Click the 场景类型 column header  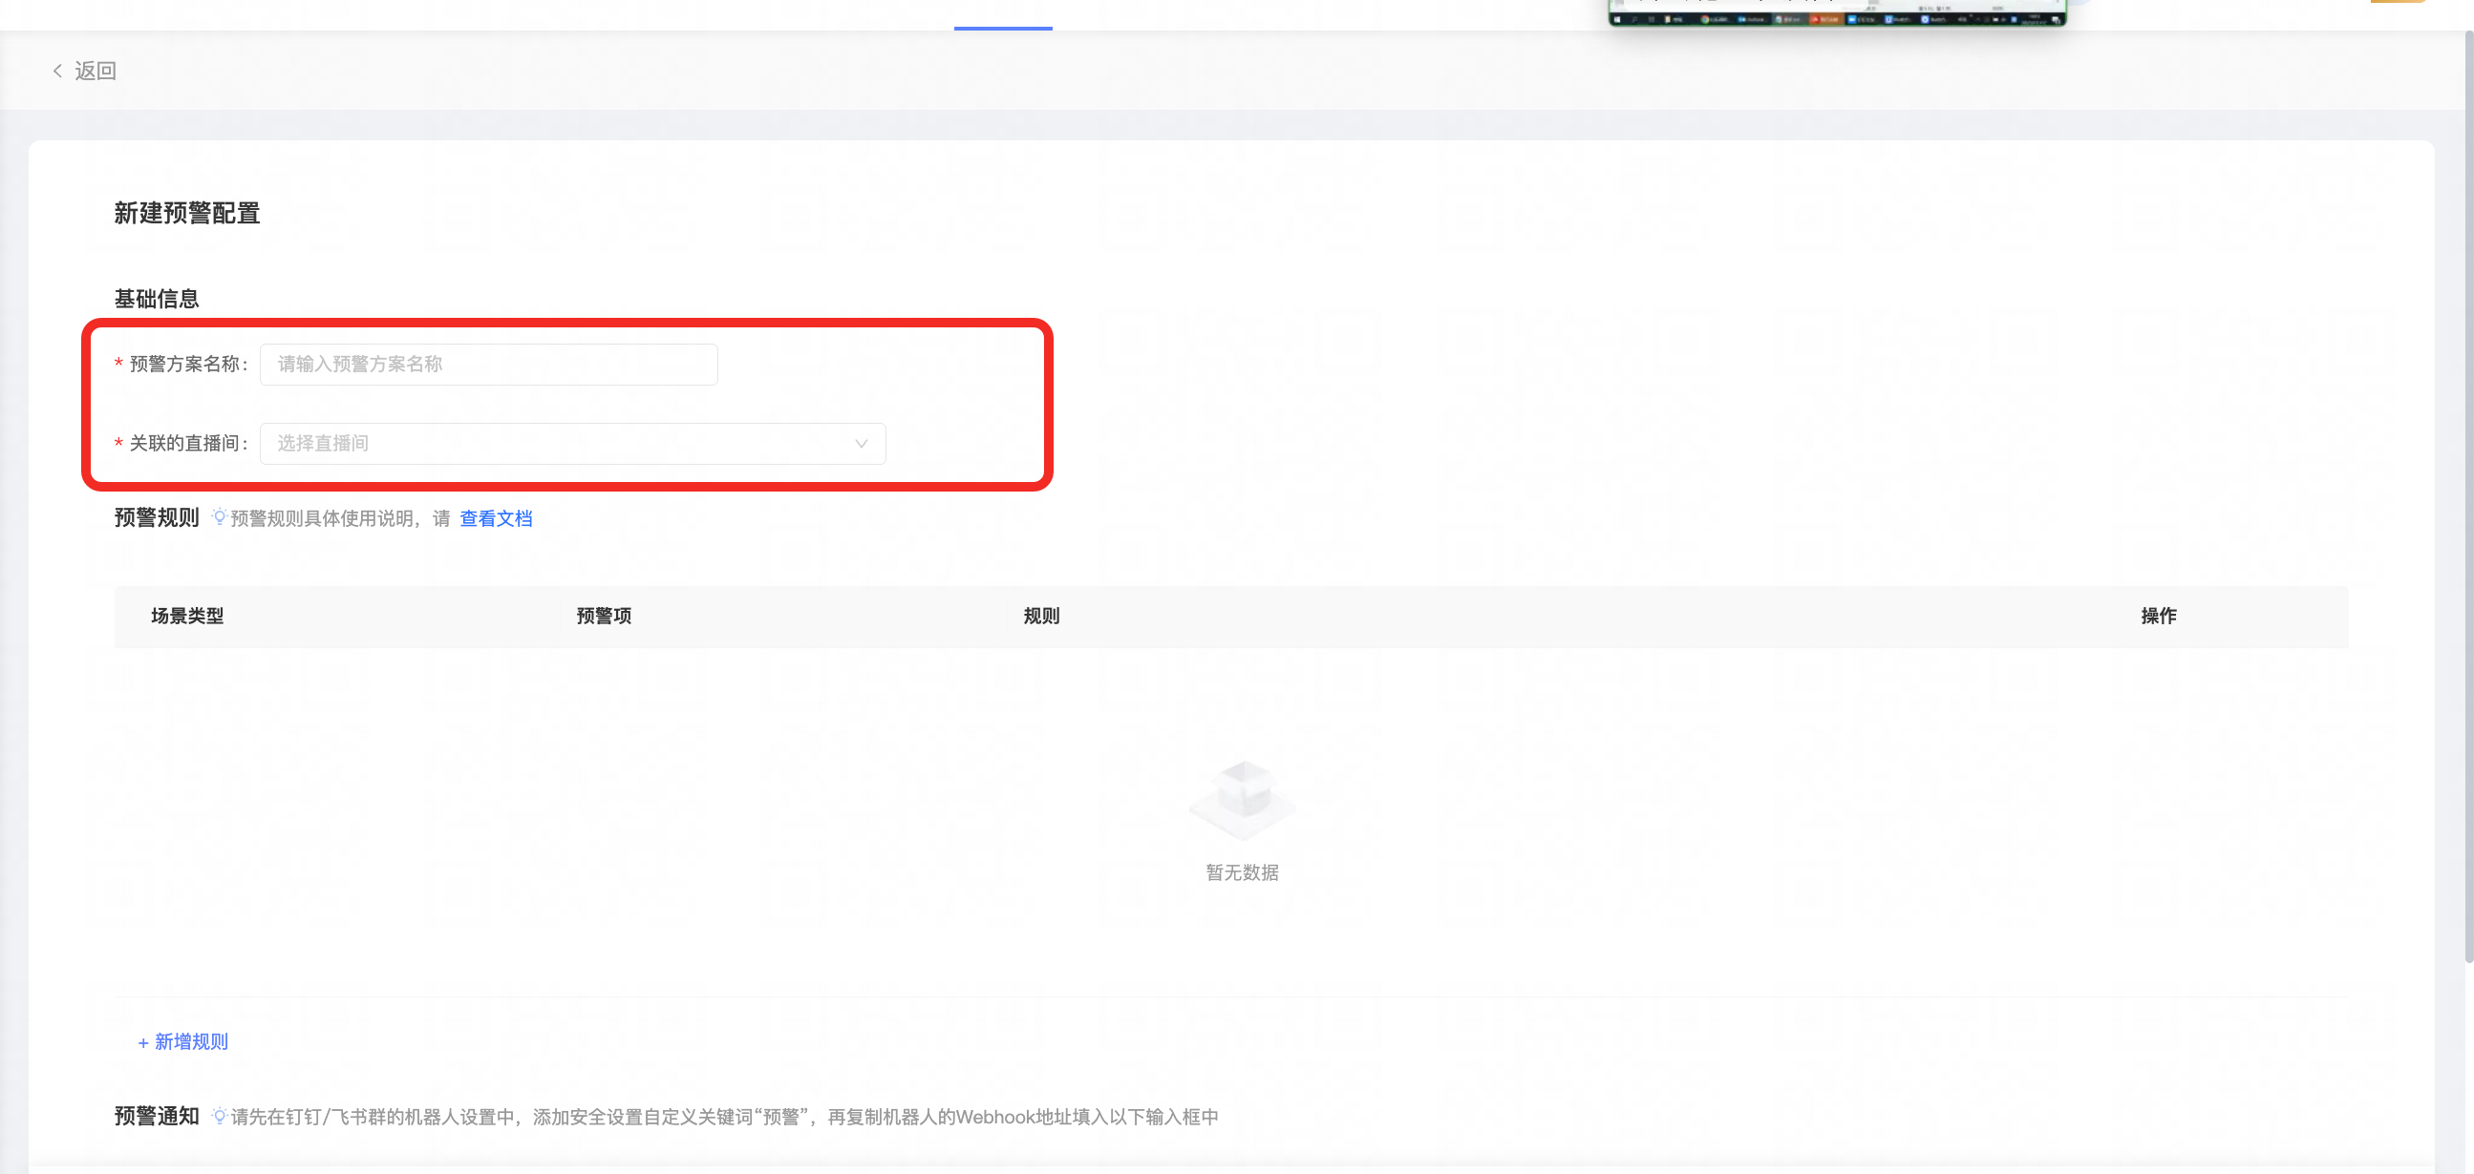click(x=187, y=617)
